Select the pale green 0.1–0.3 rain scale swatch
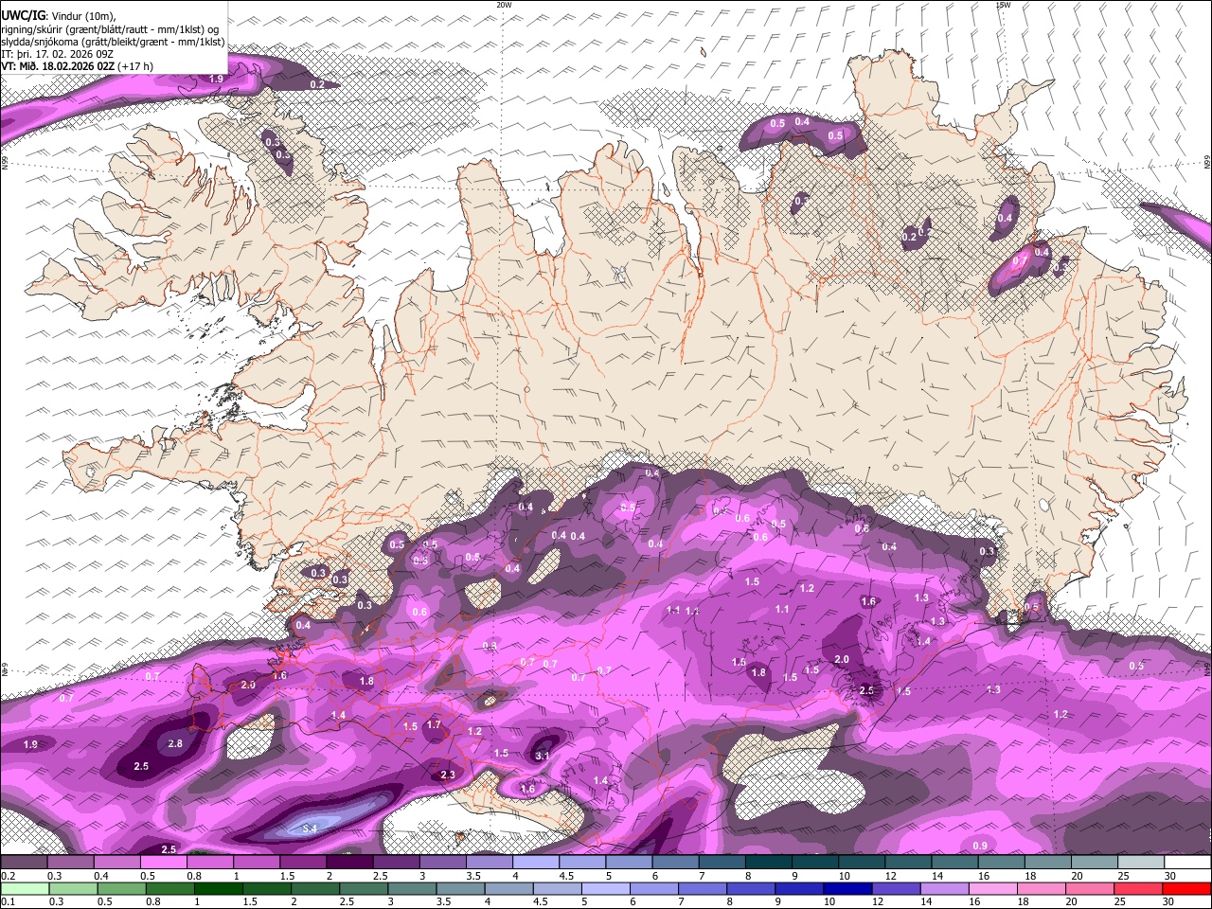This screenshot has width=1212, height=909. 24,889
